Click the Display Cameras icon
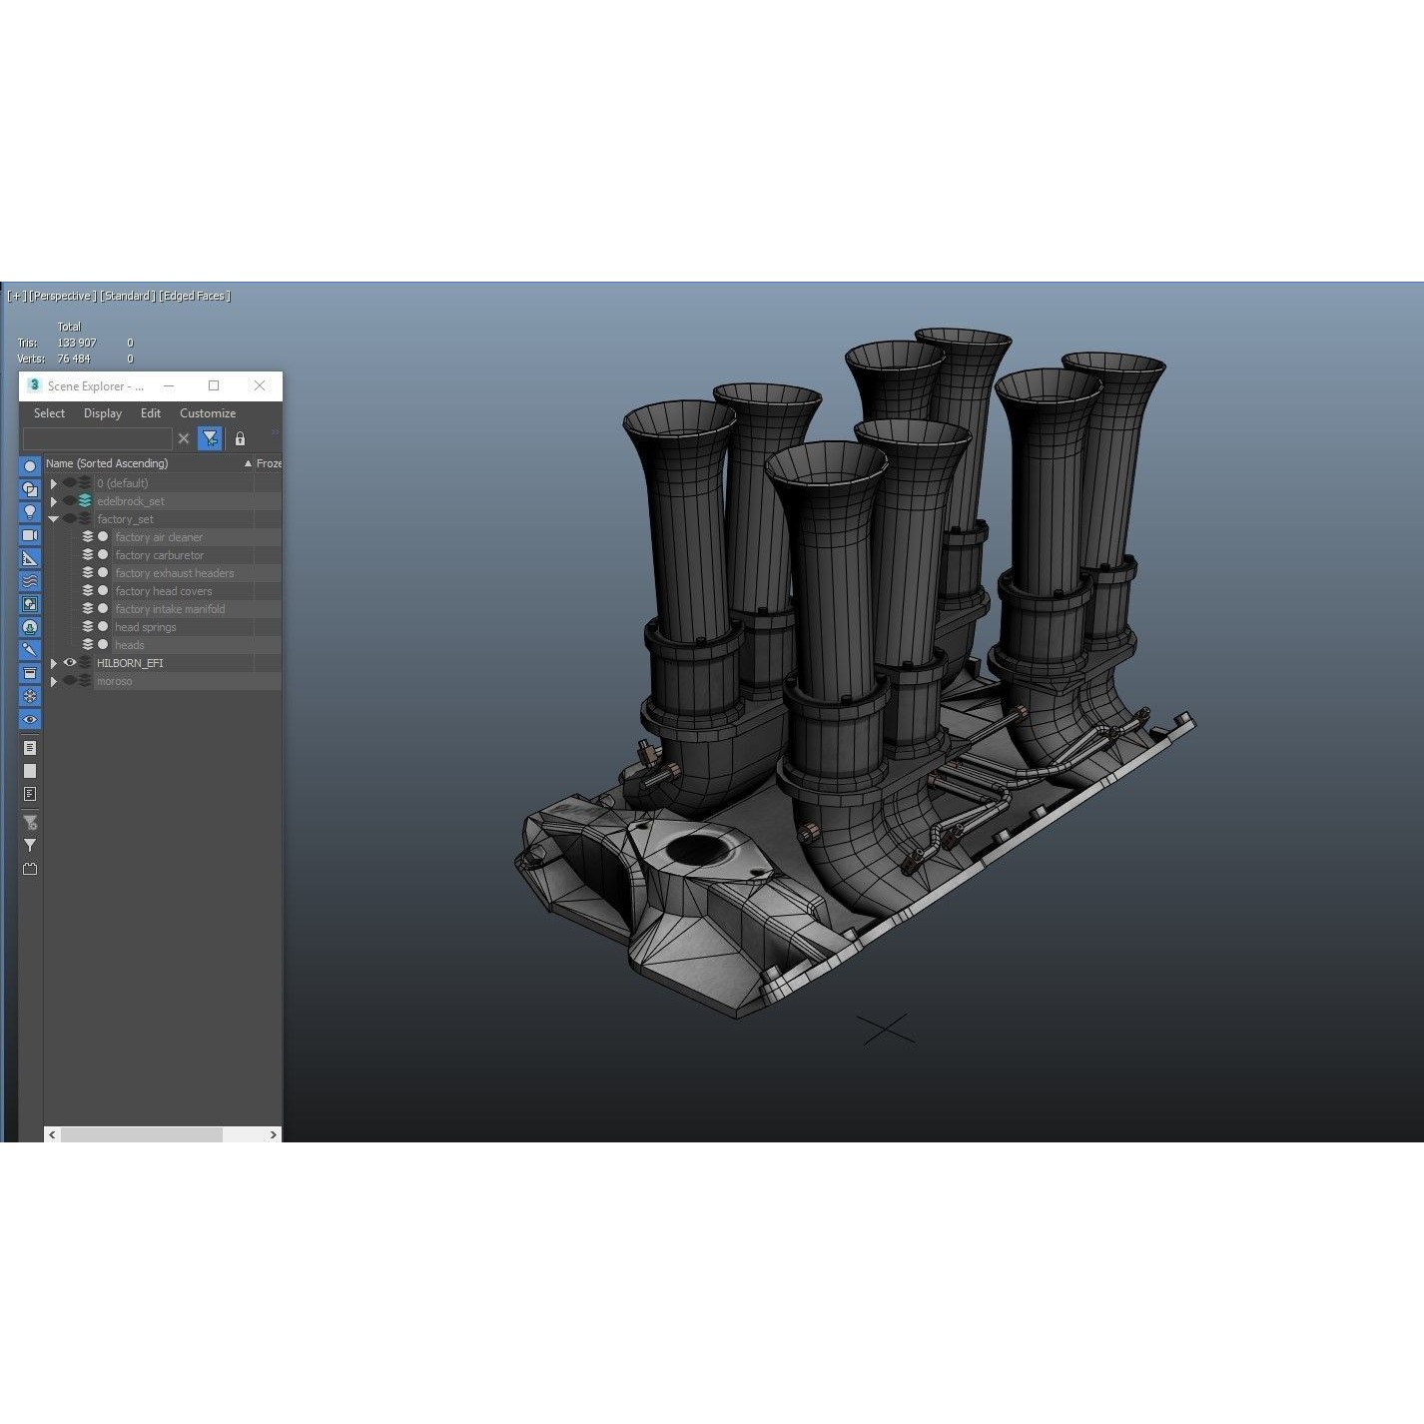 pyautogui.click(x=30, y=535)
